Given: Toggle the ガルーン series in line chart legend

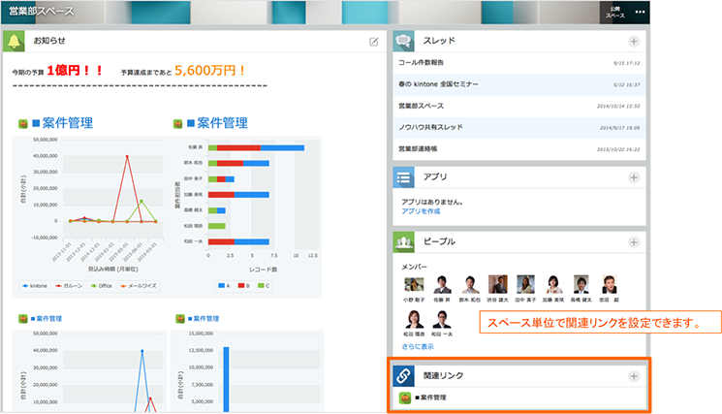Looking at the screenshot, I should (69, 286).
